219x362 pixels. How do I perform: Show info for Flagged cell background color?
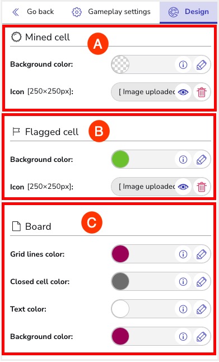point(183,159)
